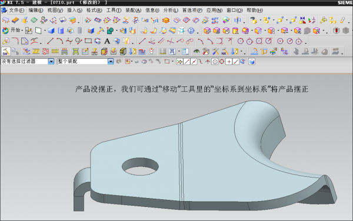
Task: Click the green mesh surface icon in first row
Action: pos(34,20)
